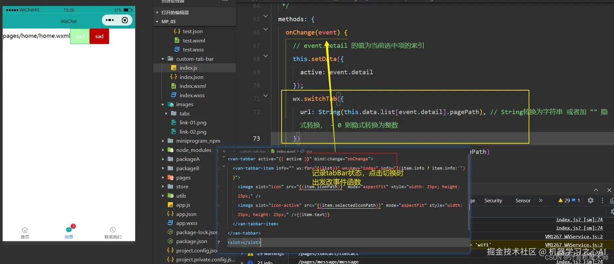This screenshot has height=264, width=614.
Task: Fold the methods block at line 65
Action: coord(266,16)
